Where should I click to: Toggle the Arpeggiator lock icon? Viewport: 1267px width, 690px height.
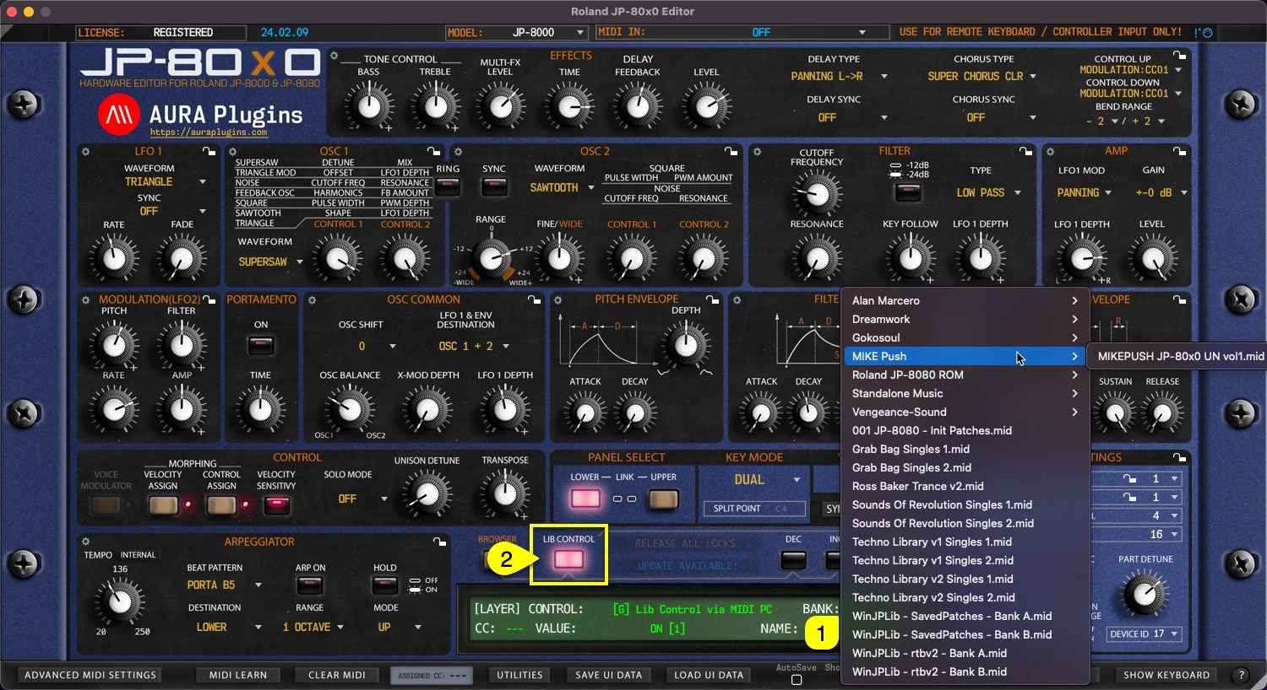tap(440, 542)
